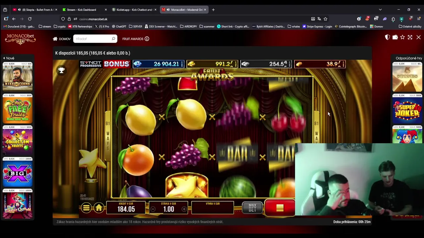Open the crypto bookmark folder
Image resolution: width=424 pixels, height=238 pixels.
pos(60,26)
